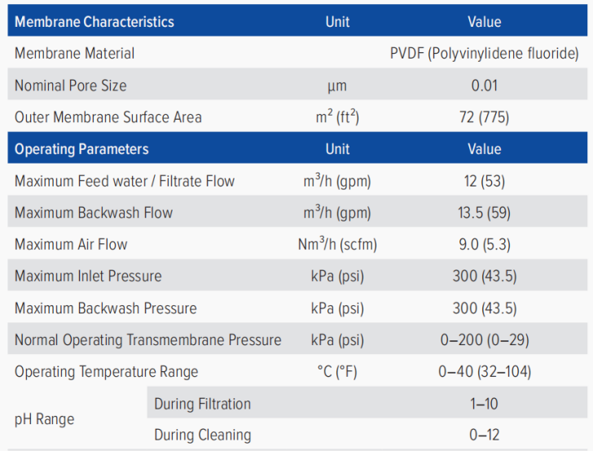Click the 0–200 (0–29) transmembrane pressure value
Viewport: 593px width, 451px height.
pyautogui.click(x=485, y=340)
